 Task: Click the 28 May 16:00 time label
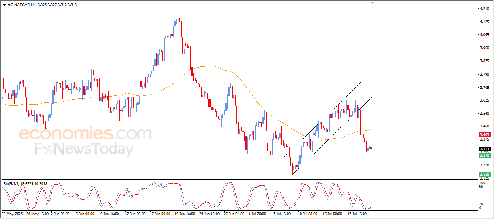pos(38,213)
